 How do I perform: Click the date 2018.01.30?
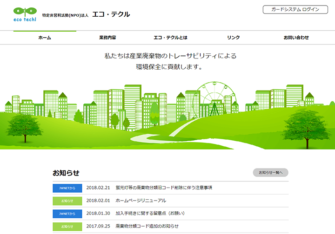coord(98,213)
